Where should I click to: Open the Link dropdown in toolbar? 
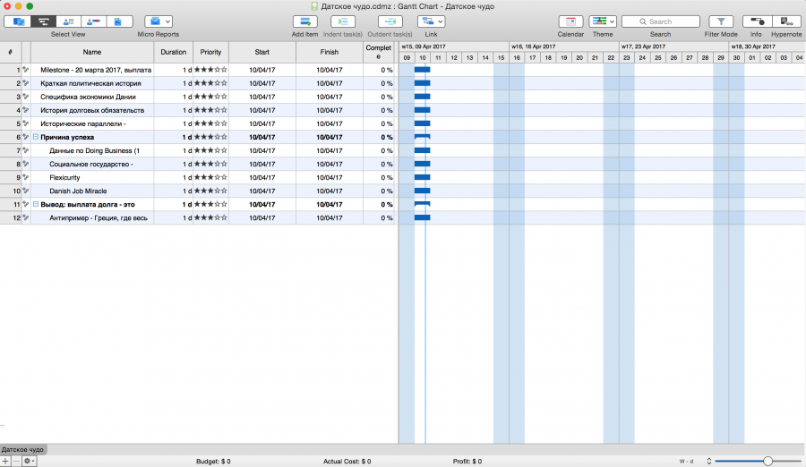pyautogui.click(x=431, y=21)
